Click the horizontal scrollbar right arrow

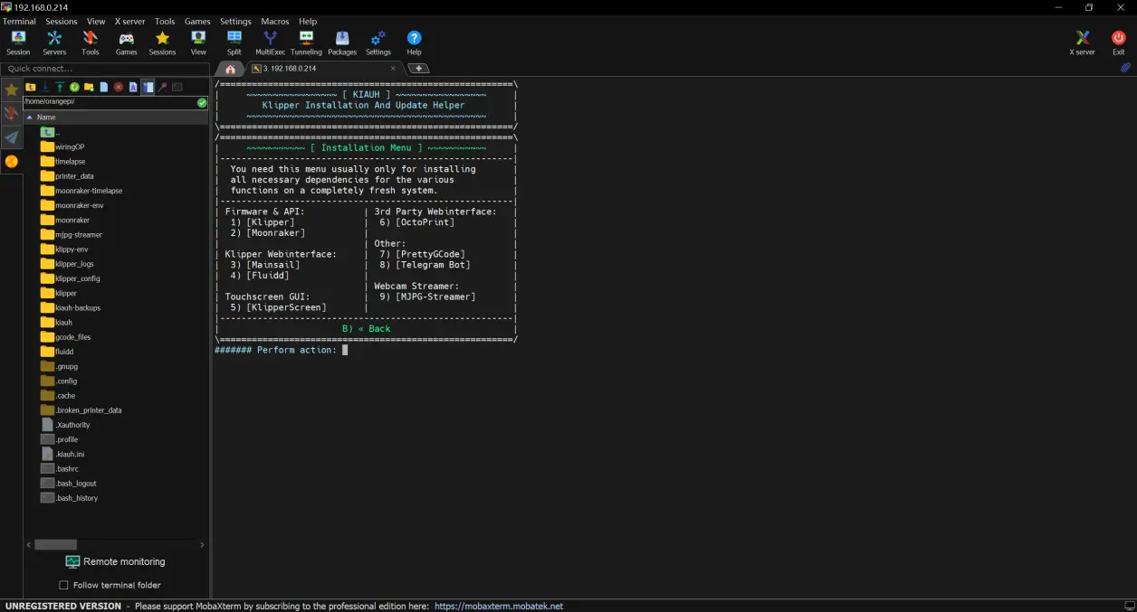[202, 544]
